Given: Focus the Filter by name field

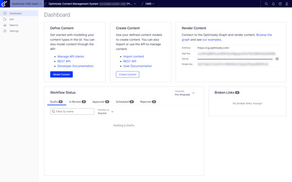Looking at the screenshot, I should pyautogui.click(x=72, y=111).
